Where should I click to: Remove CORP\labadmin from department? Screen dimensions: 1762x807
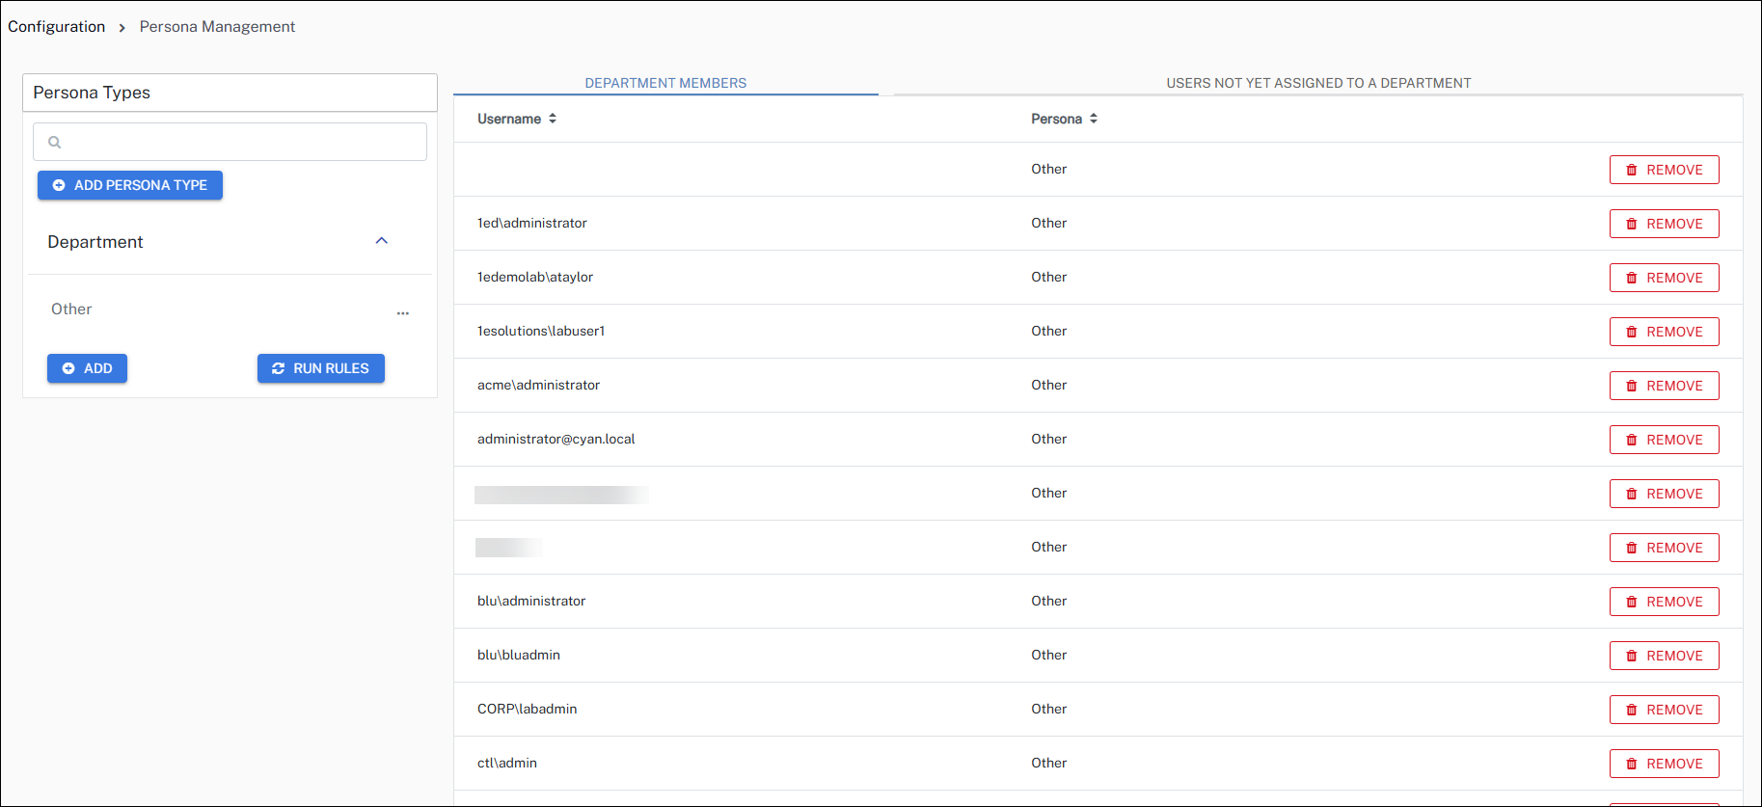point(1664,710)
